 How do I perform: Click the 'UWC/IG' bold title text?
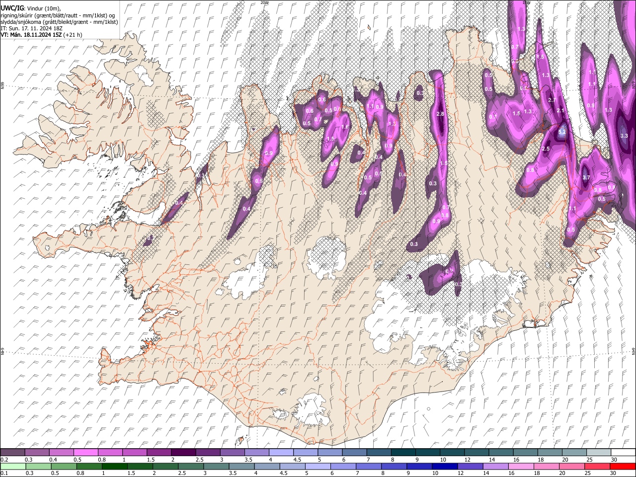click(12, 8)
